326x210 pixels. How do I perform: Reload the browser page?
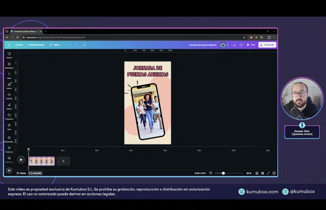pos(17,38)
